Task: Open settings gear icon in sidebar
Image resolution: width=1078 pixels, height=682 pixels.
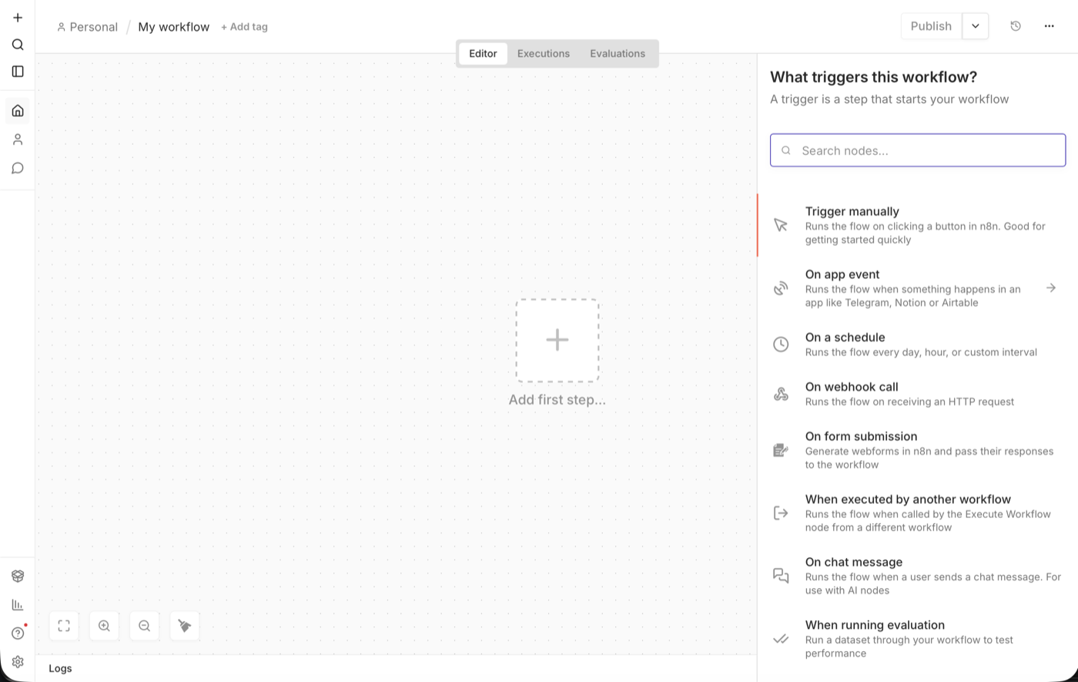Action: (x=18, y=662)
